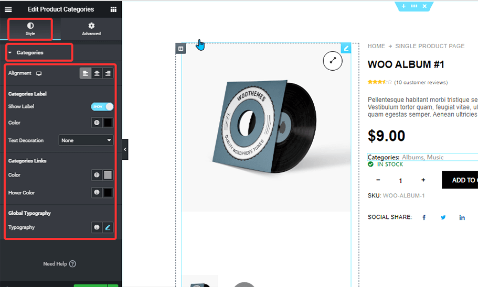Click the vinyl album product image
The width and height of the screenshot is (478, 287).
click(266, 128)
